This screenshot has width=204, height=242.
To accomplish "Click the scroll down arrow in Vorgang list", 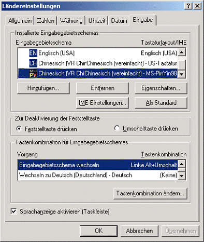I will (x=182, y=176).
